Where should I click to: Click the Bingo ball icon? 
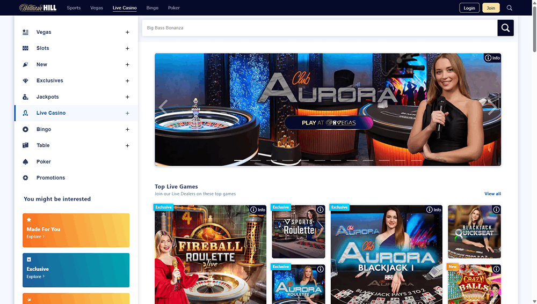(x=25, y=129)
